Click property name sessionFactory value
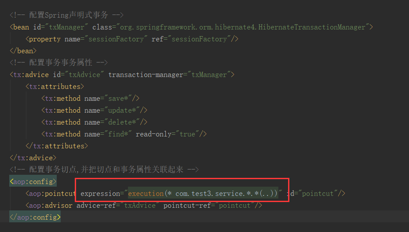 116,39
